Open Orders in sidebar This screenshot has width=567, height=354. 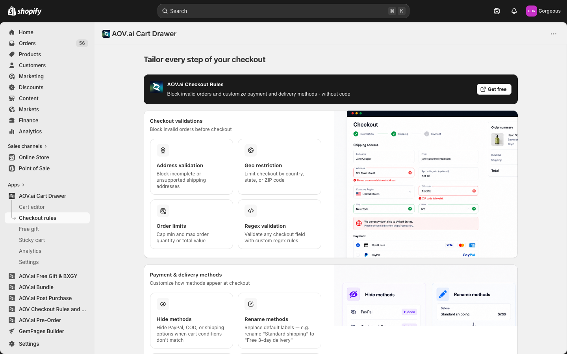coord(47,43)
